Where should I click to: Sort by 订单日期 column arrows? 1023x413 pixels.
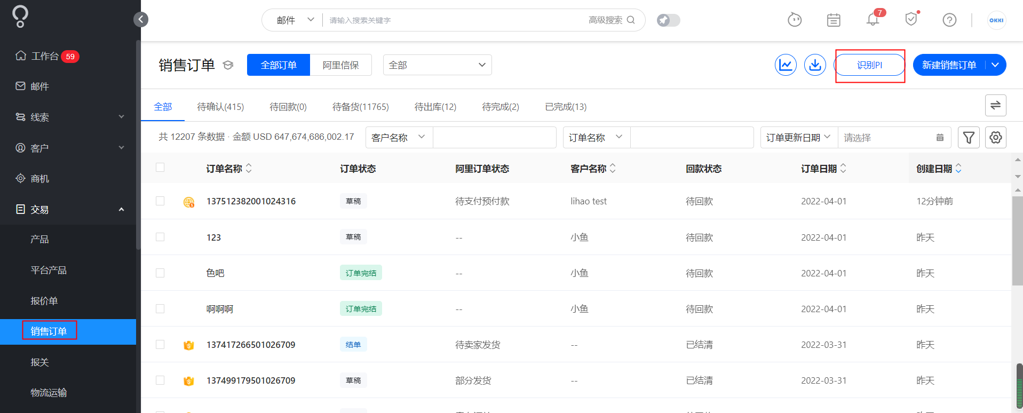(843, 168)
